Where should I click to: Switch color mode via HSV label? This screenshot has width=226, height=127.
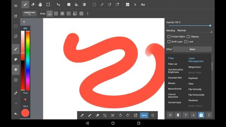pyautogui.click(x=25, y=28)
